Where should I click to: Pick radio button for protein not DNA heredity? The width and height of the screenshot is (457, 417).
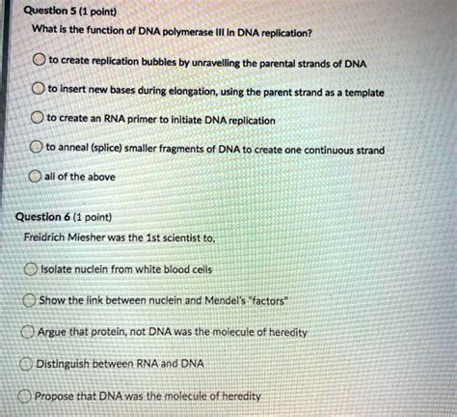click(x=28, y=332)
